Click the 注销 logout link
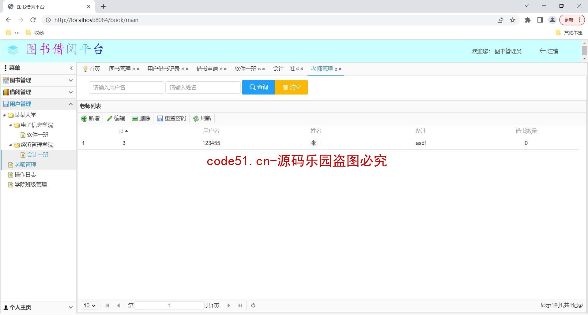This screenshot has height=315, width=588. (x=549, y=51)
